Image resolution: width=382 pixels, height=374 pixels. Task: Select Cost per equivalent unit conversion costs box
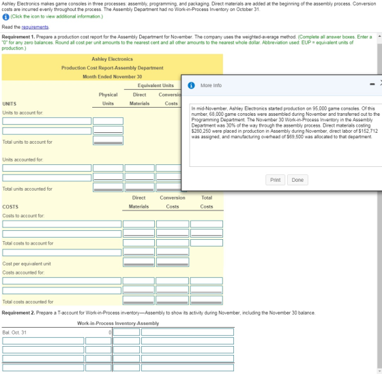click(x=173, y=262)
